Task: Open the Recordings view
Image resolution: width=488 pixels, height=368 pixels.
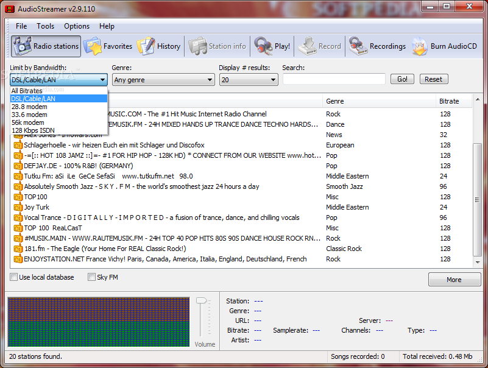Action: tap(377, 46)
